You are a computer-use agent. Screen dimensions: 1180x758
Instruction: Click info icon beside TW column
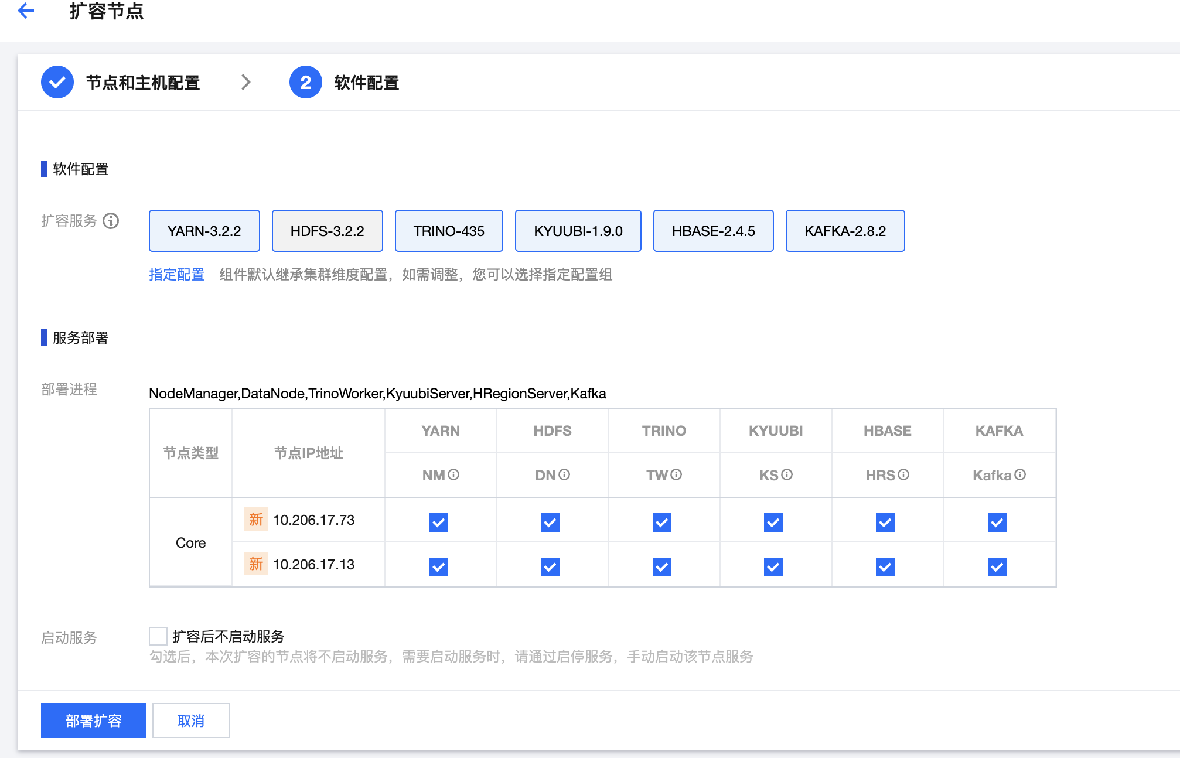coord(676,475)
